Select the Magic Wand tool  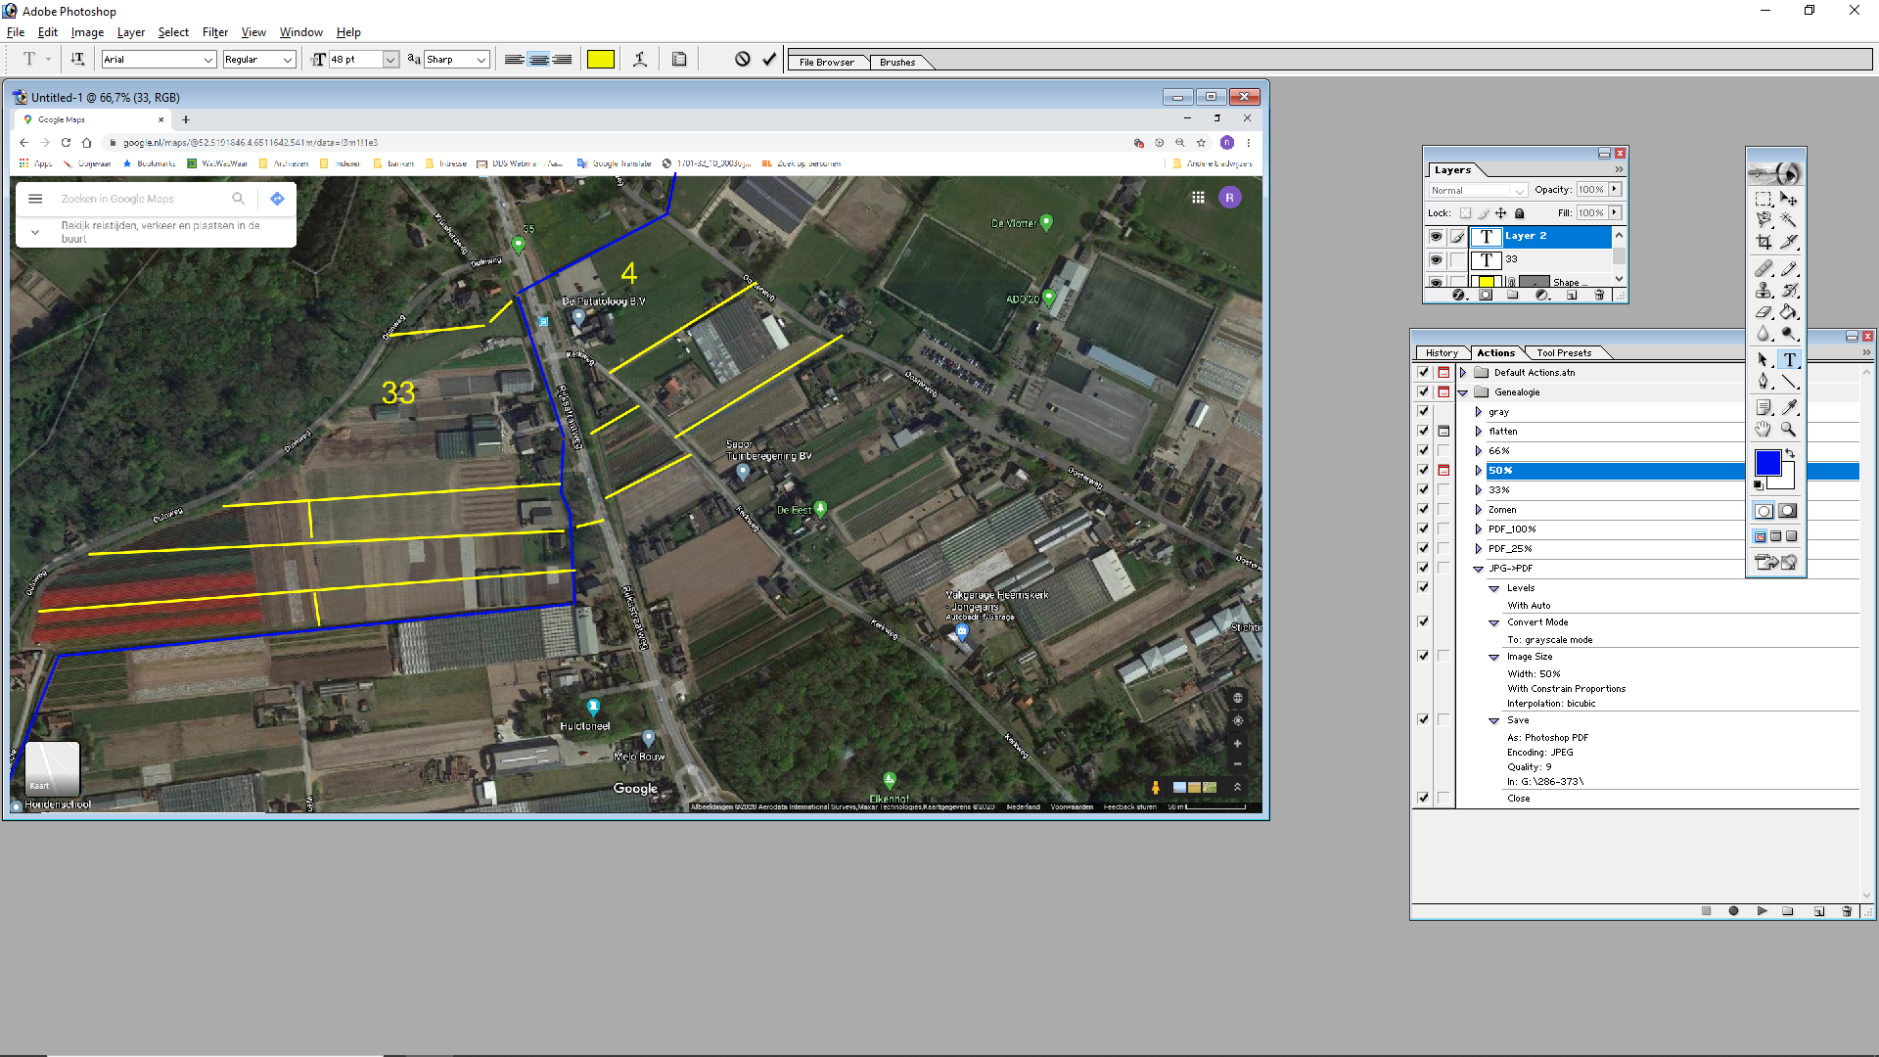pyautogui.click(x=1789, y=220)
